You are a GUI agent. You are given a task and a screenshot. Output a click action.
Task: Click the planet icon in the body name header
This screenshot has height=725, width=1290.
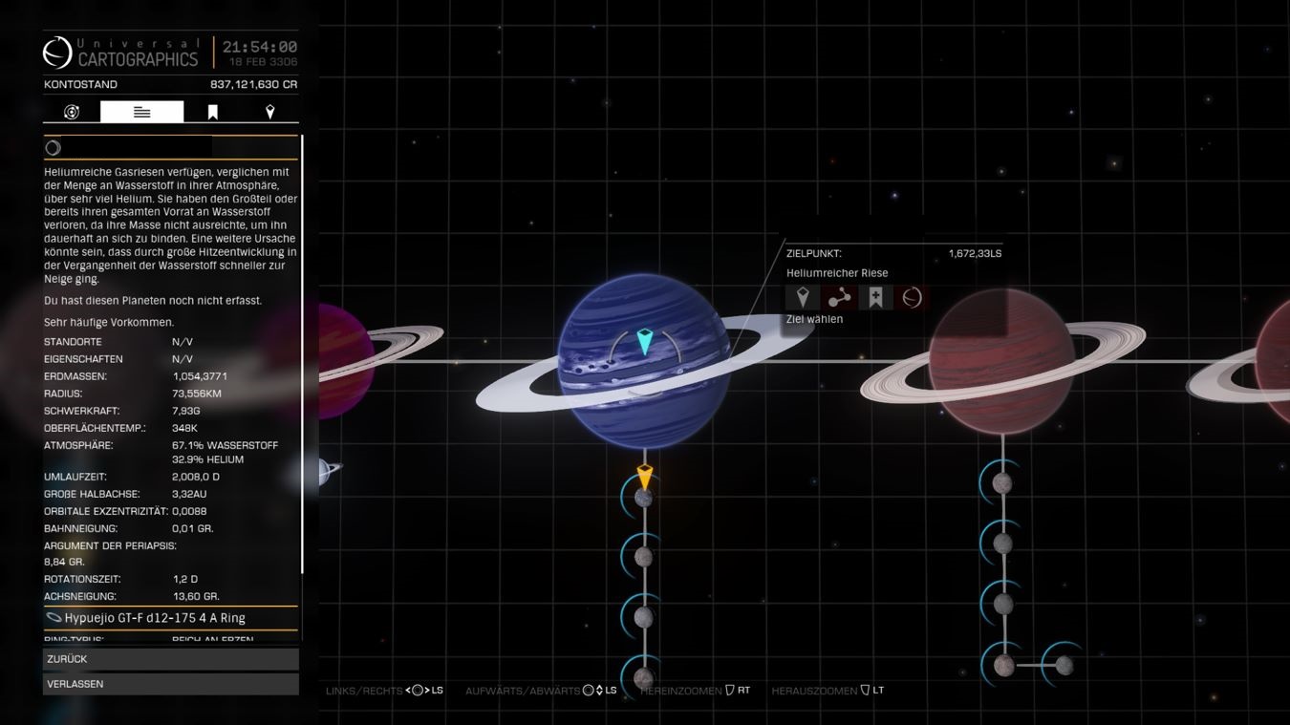[54, 148]
